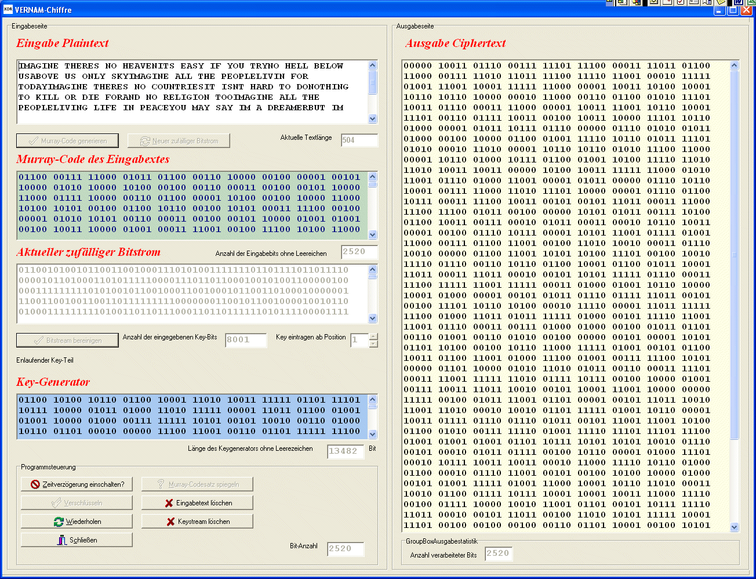This screenshot has height=579, width=756.
Task: Click scroll-down arrow of random bitstream box
Action: [373, 318]
